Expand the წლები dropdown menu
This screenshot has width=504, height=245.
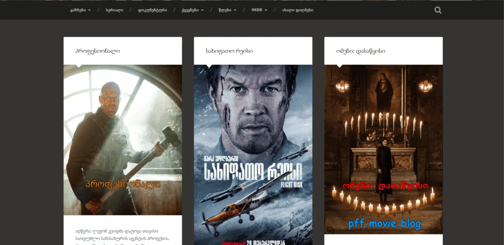pos(227,10)
